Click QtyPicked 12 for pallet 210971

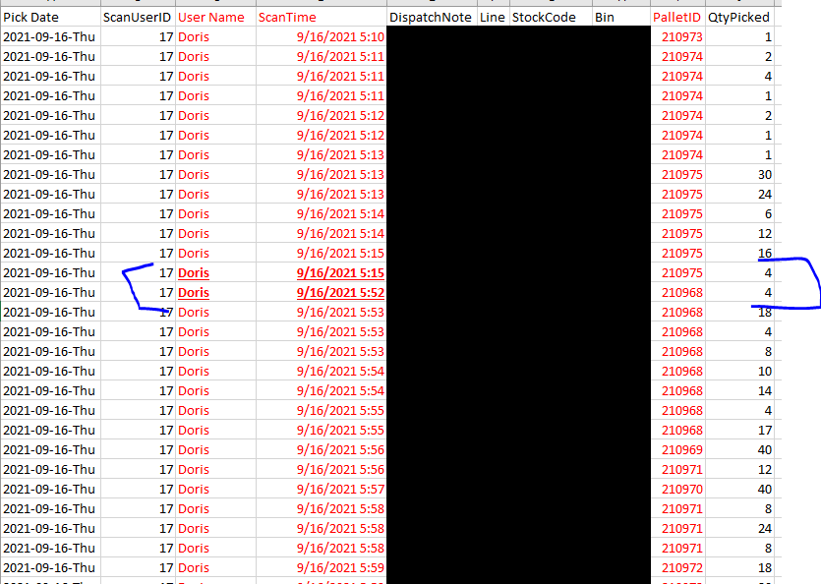[x=739, y=469]
